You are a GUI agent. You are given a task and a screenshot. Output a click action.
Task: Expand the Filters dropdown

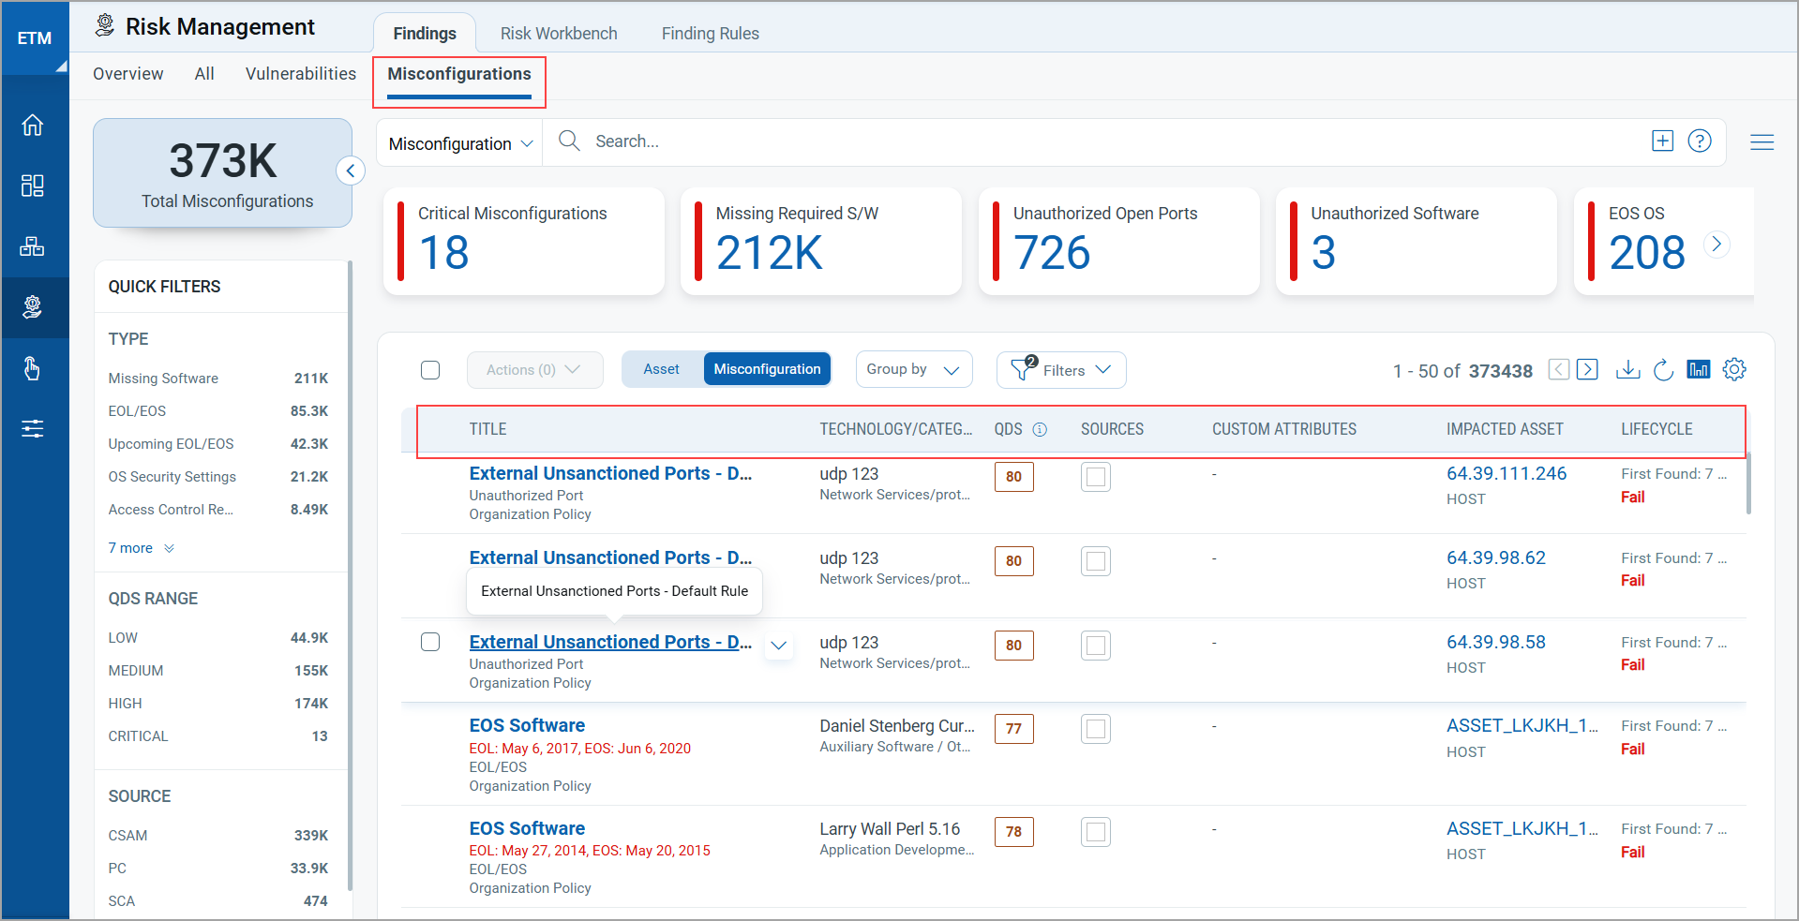(1061, 370)
